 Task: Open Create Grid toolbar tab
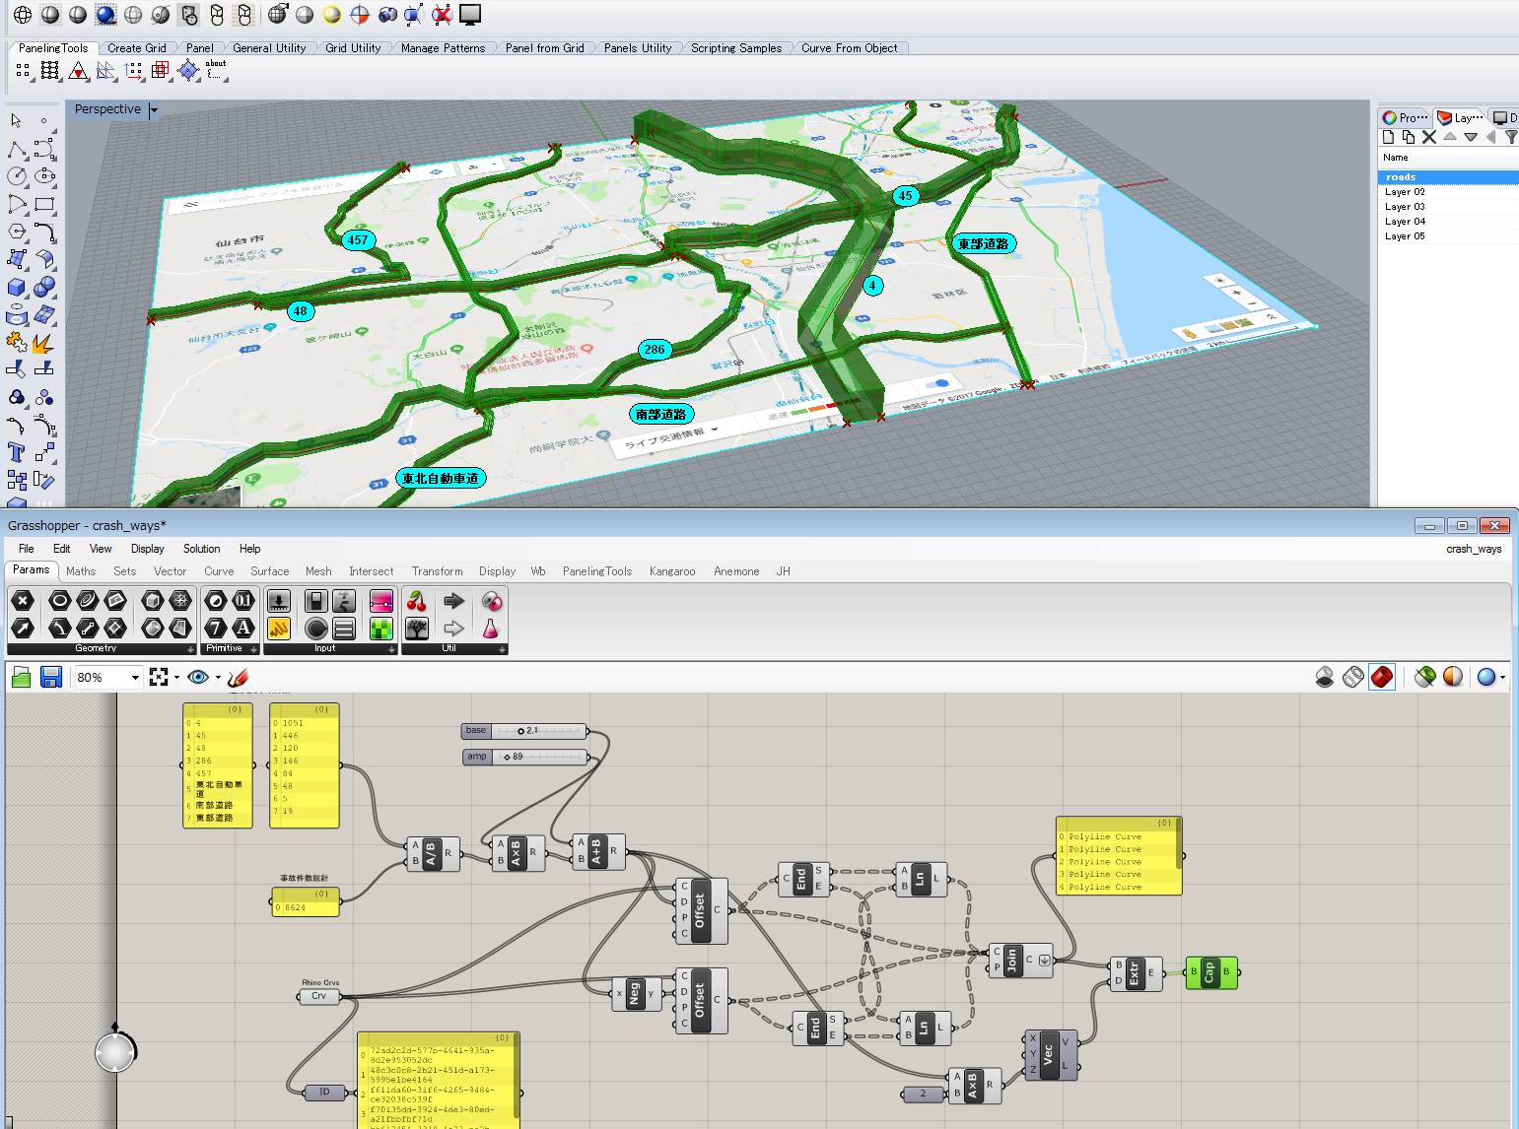136,47
